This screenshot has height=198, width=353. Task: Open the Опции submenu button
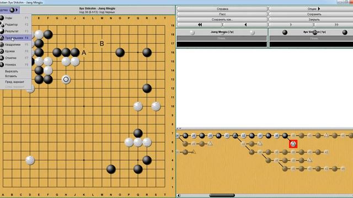pos(314,9)
